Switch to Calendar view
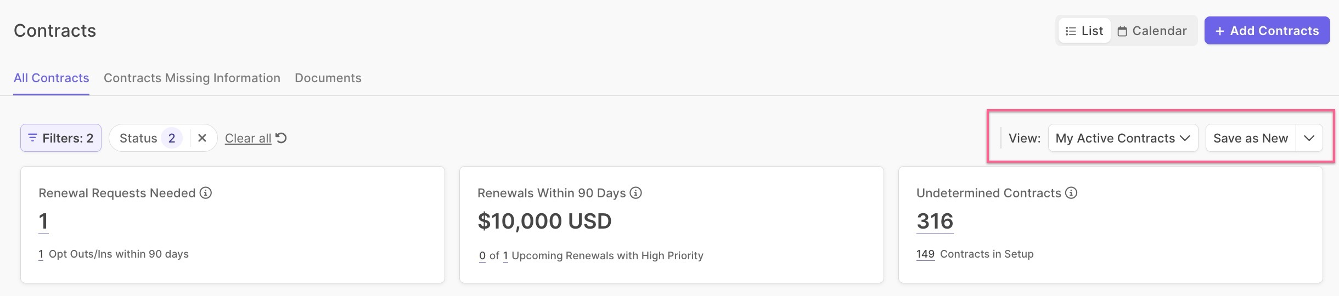The height and width of the screenshot is (296, 1339). click(1152, 31)
